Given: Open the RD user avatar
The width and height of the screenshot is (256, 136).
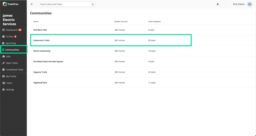Looking at the screenshot, I should coord(250,4).
